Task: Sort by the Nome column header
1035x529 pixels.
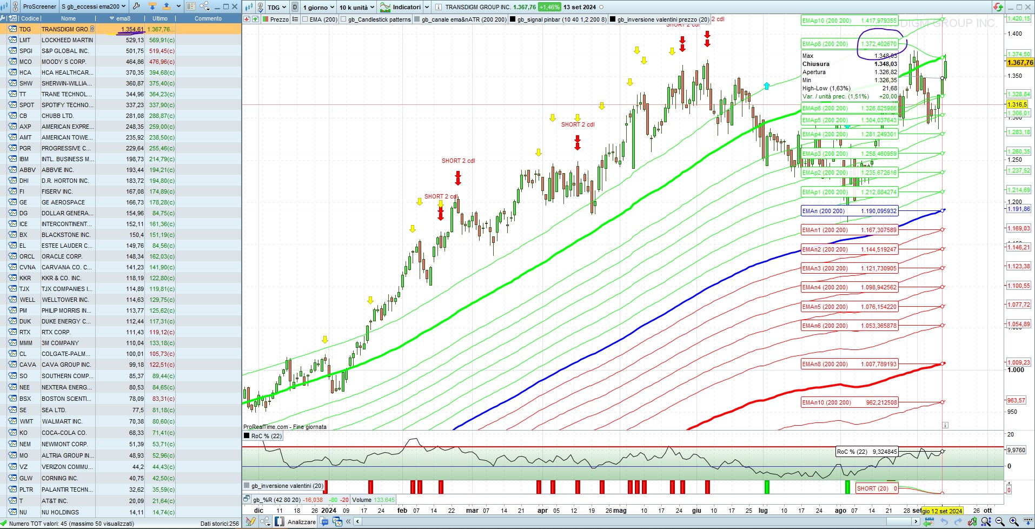Action: click(x=68, y=18)
